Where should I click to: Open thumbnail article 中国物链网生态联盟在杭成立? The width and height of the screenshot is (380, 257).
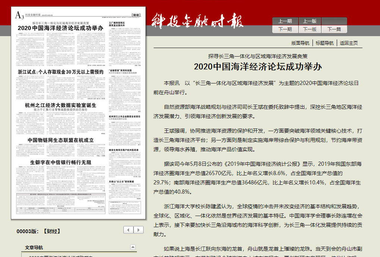coord(60,140)
